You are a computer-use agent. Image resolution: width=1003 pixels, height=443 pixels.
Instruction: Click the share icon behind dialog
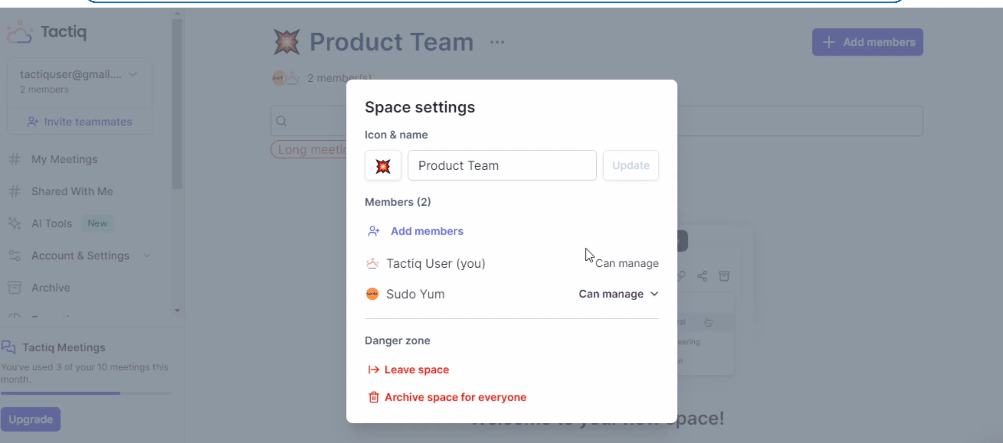coord(702,276)
